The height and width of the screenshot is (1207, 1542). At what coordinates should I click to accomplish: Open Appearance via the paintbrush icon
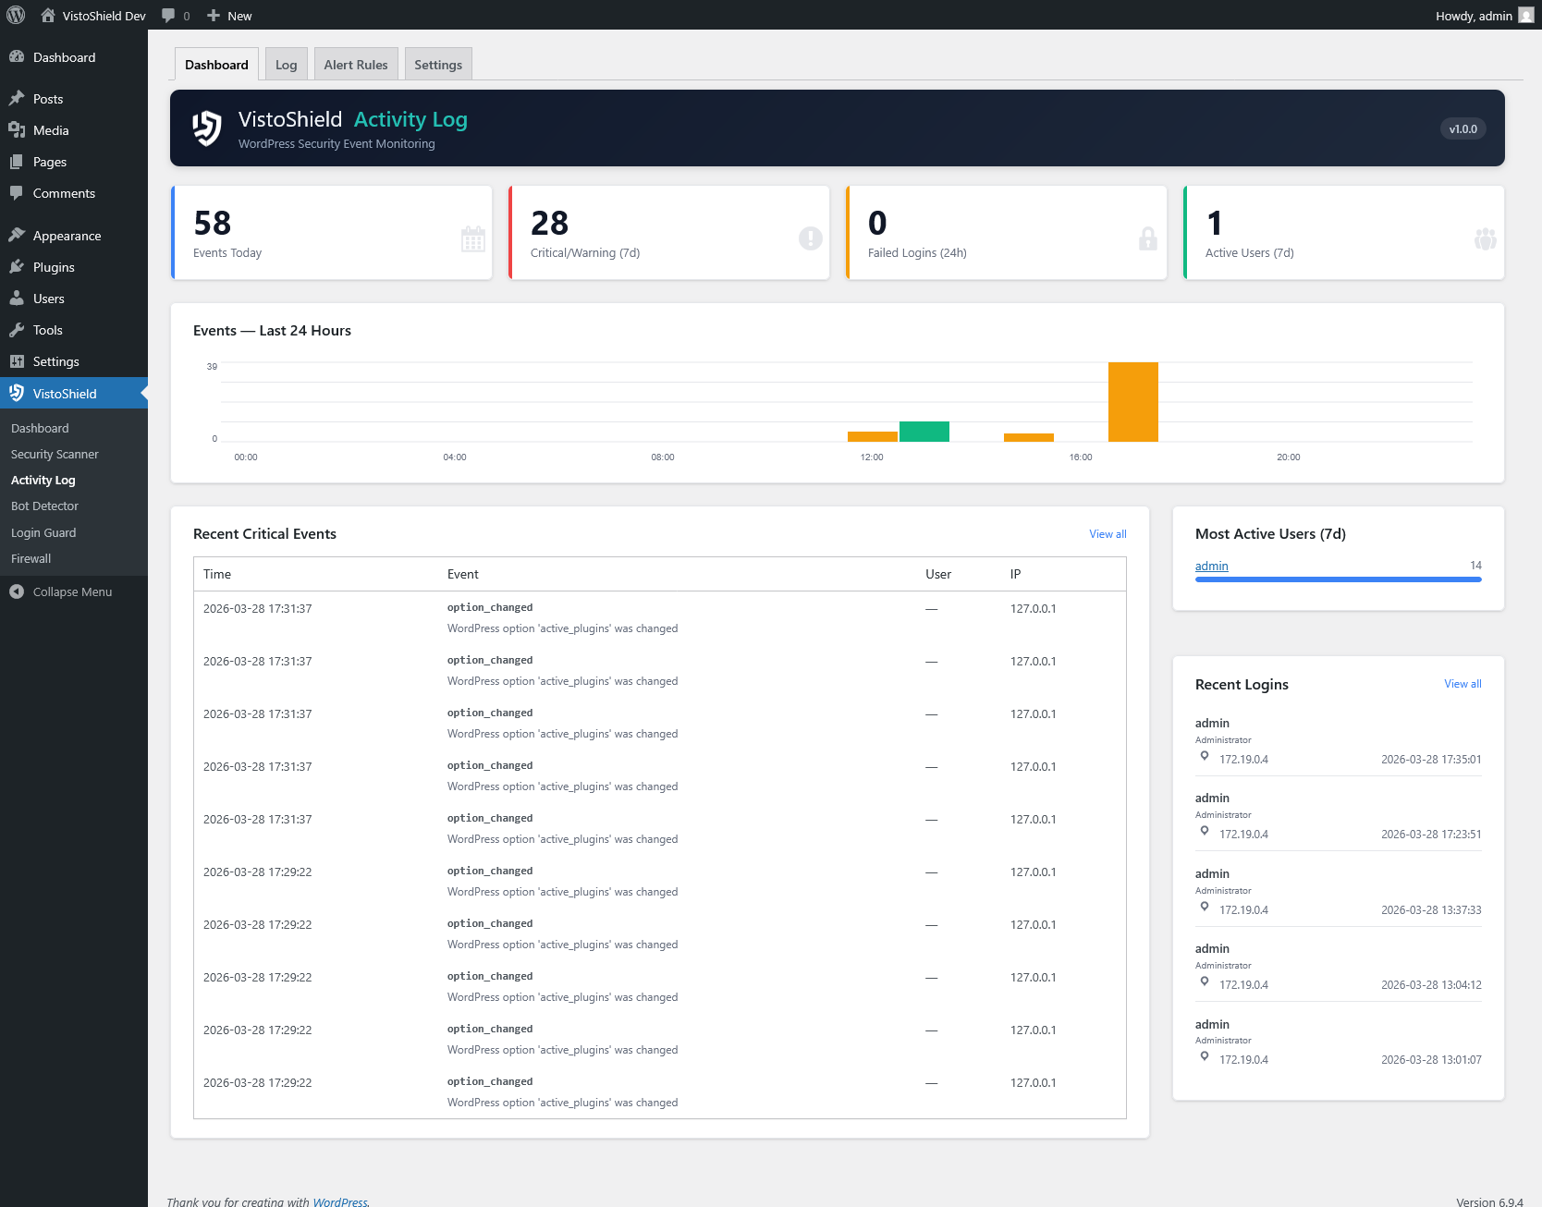coord(18,235)
